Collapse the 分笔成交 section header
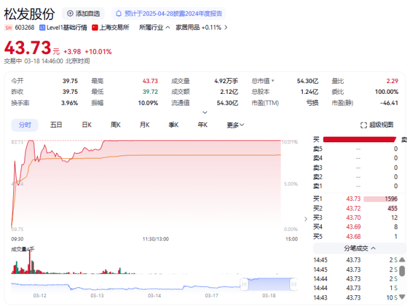This screenshot has height=306, width=410. point(360,248)
